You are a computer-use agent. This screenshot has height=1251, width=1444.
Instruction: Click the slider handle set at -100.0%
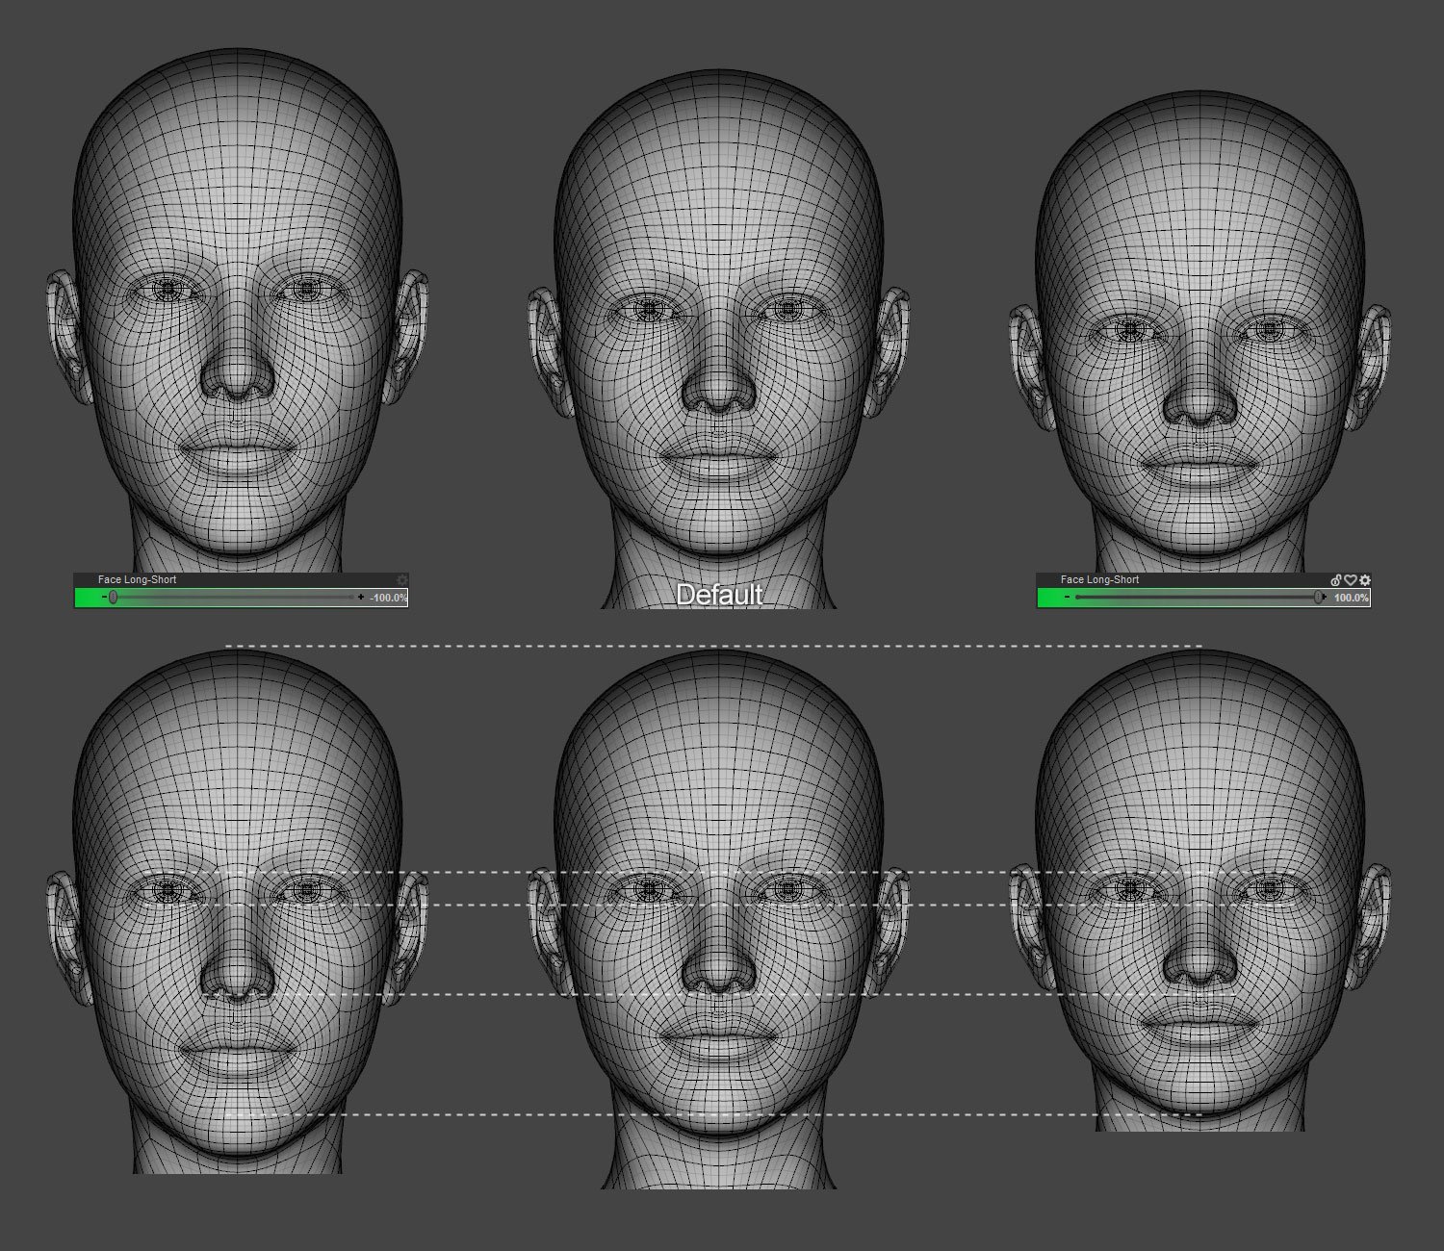[x=113, y=597]
